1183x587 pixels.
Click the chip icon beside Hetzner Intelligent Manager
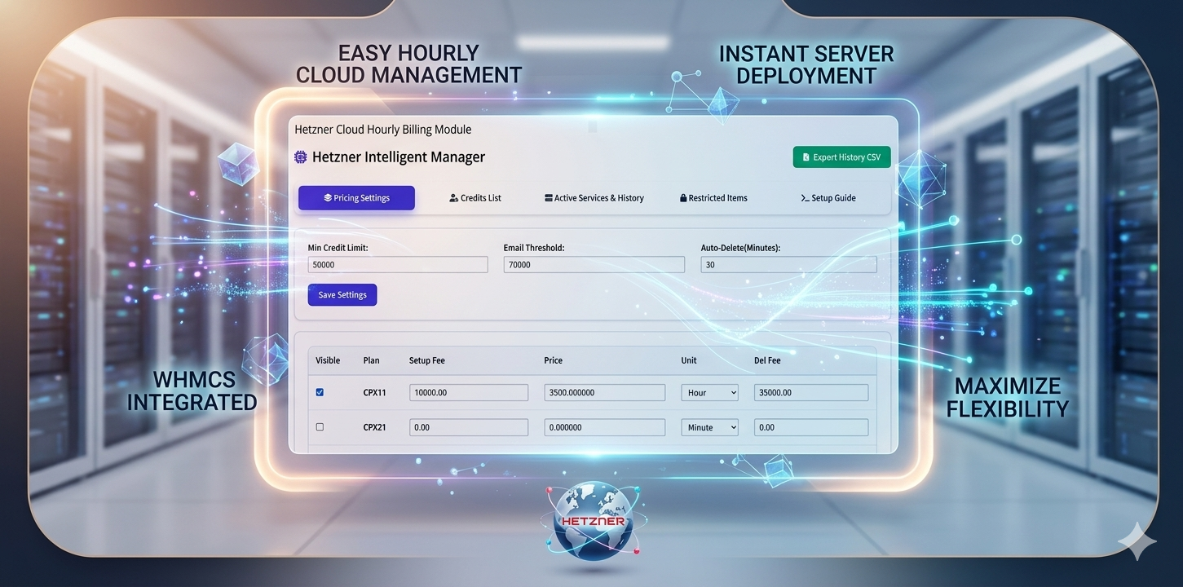tap(301, 157)
